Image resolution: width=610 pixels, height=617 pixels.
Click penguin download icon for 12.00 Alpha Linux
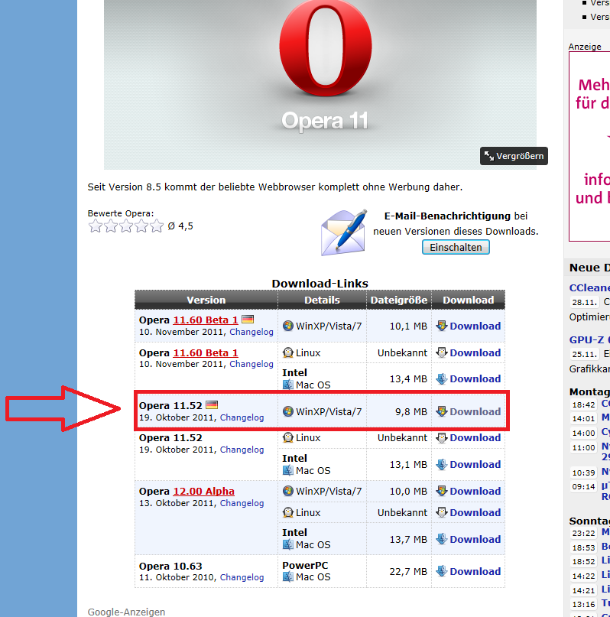(442, 512)
